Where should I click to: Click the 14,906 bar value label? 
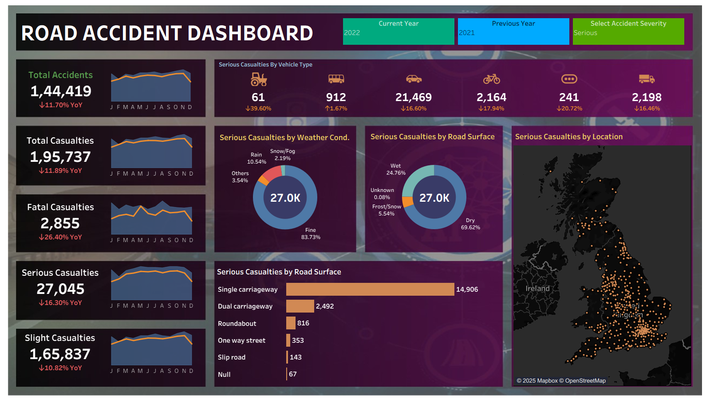point(467,289)
